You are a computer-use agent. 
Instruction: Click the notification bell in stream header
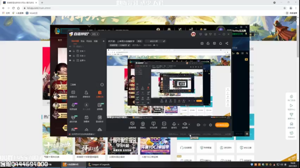pyautogui.click(x=220, y=43)
